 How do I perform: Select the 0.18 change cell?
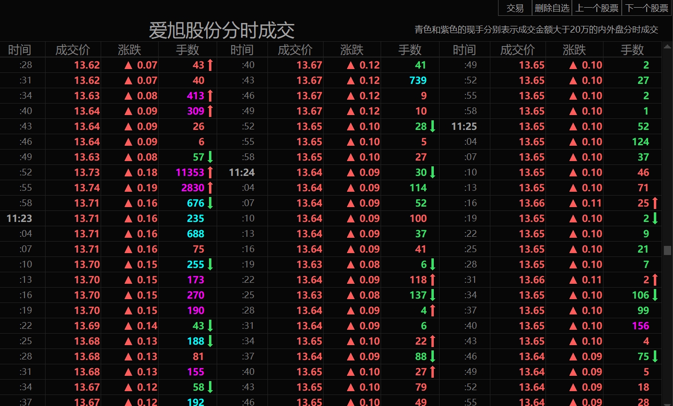147,173
